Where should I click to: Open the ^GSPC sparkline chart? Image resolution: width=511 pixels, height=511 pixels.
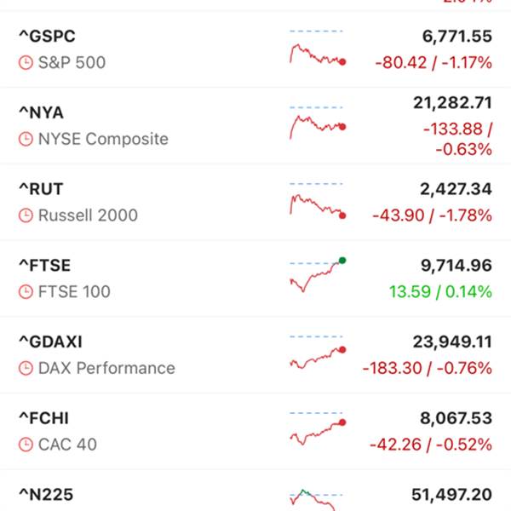coord(317,51)
